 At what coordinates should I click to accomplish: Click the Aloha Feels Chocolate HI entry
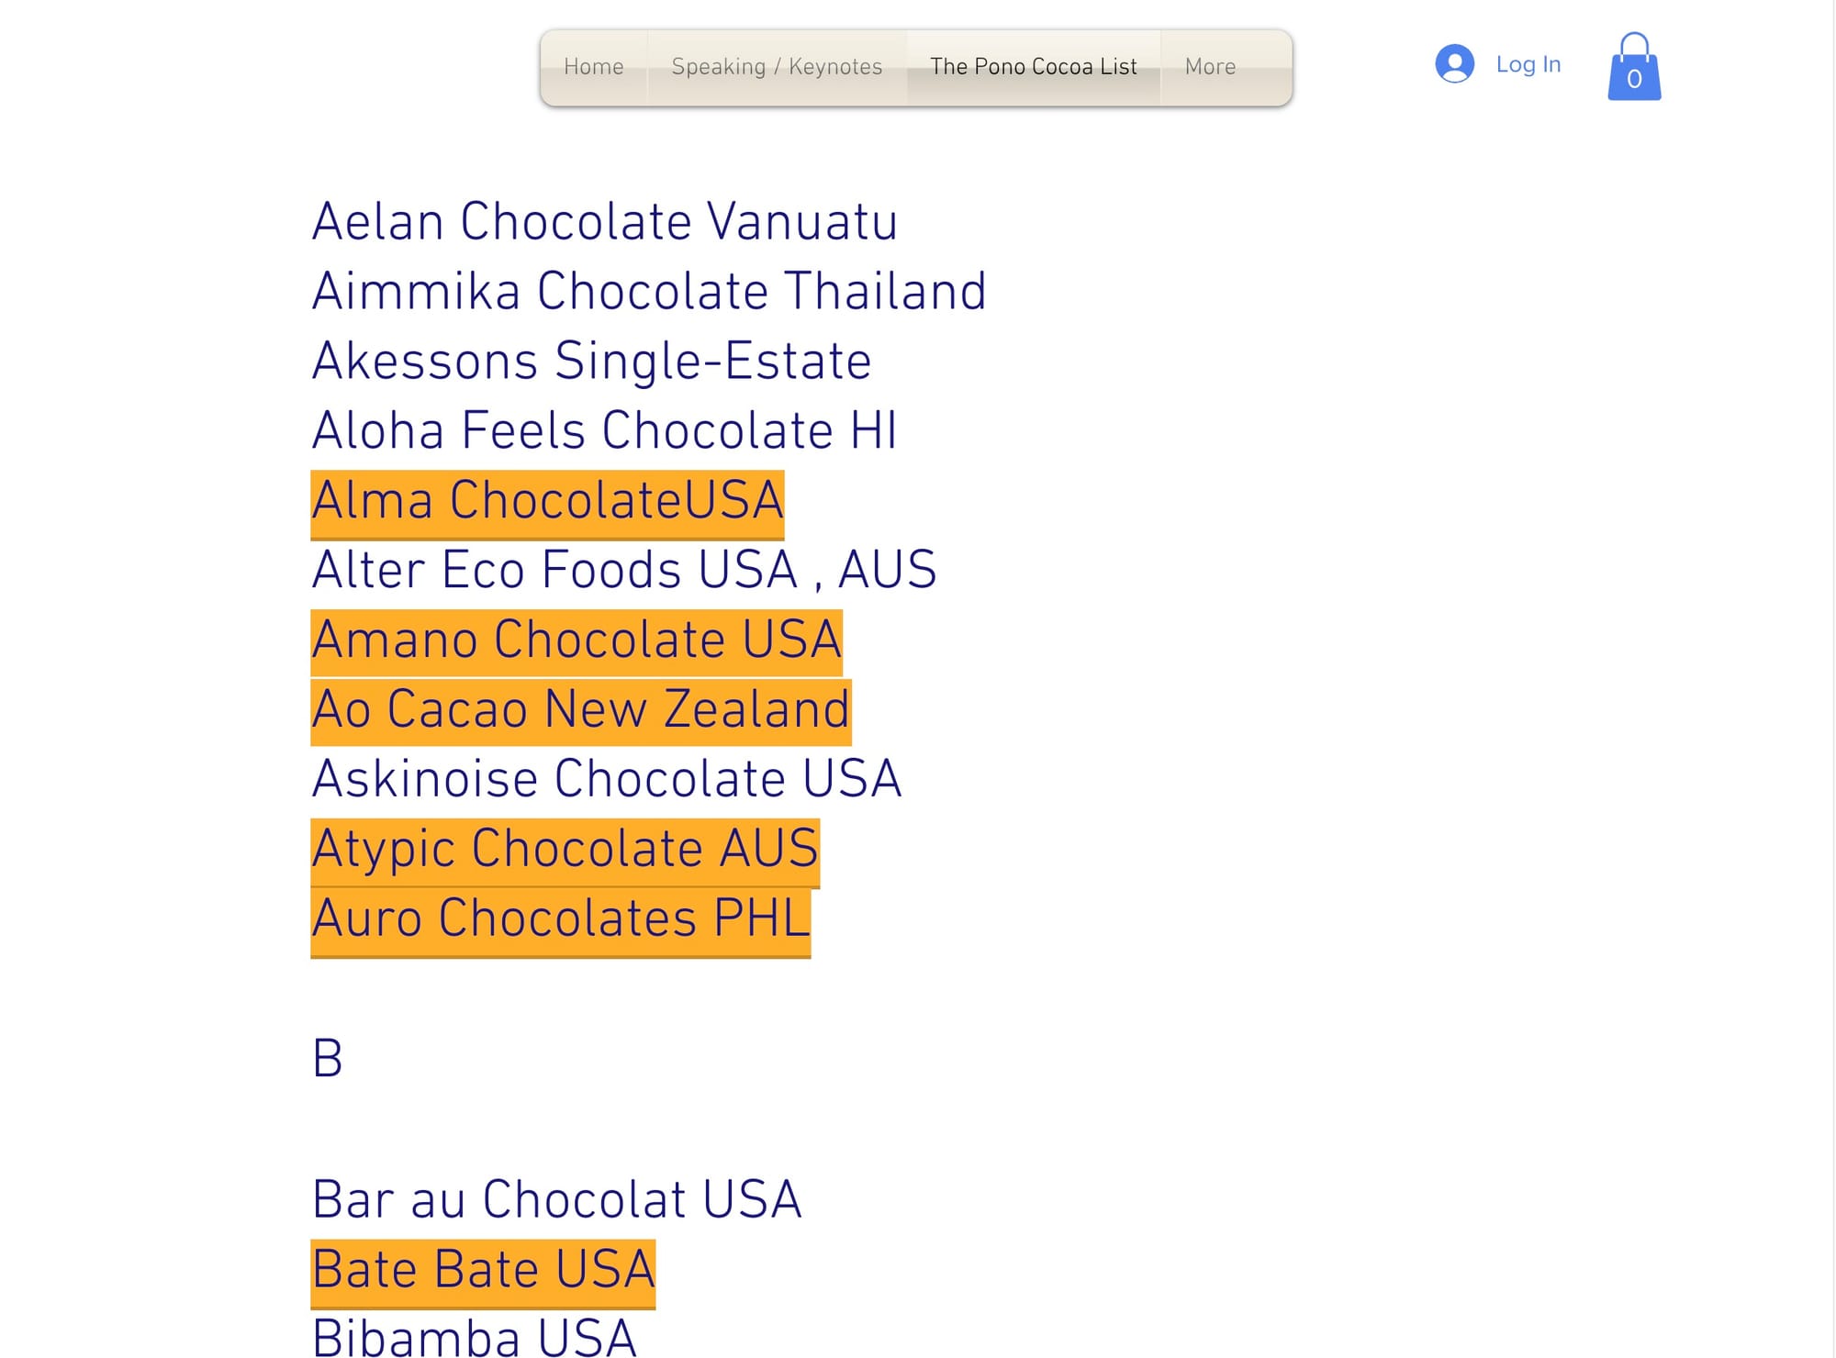click(605, 431)
